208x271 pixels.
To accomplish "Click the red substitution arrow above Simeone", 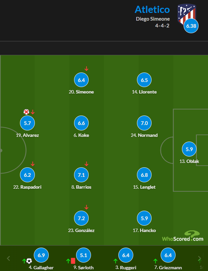I will click(x=87, y=69).
